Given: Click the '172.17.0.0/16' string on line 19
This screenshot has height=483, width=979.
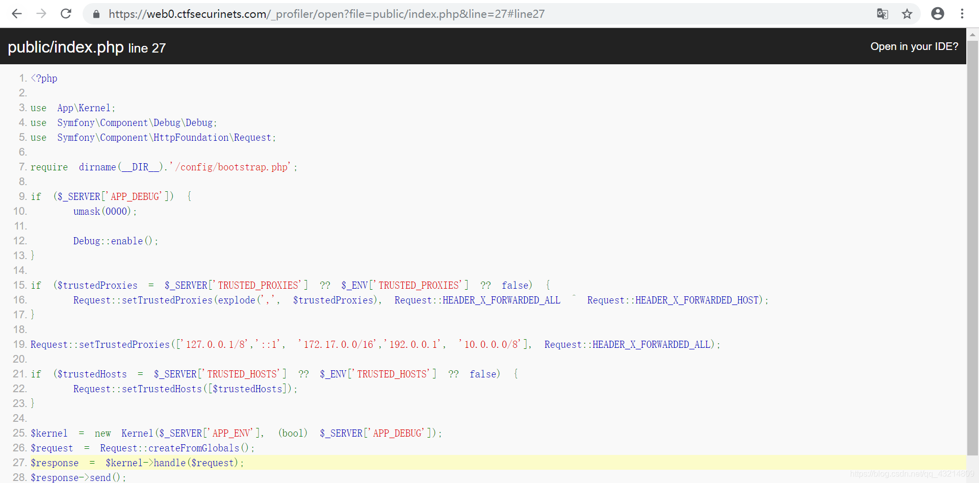Looking at the screenshot, I should click(x=339, y=345).
